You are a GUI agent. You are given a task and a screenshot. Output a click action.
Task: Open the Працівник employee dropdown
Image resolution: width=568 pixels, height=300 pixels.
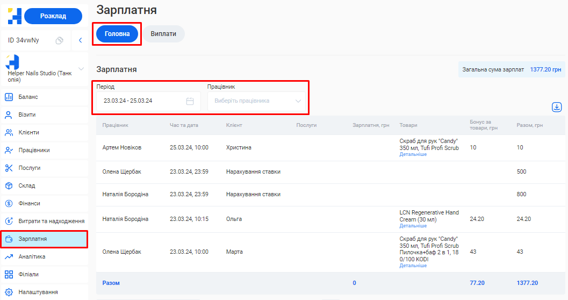coord(256,101)
